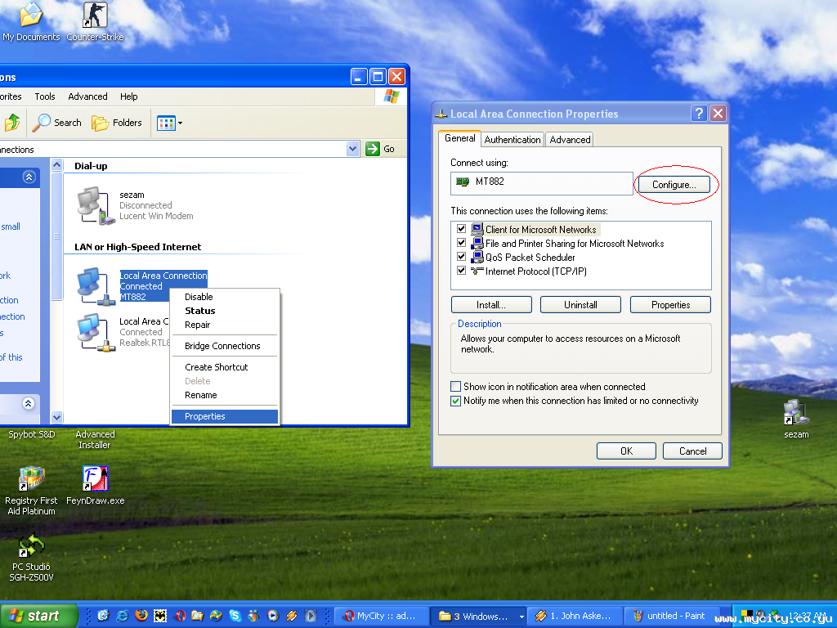Viewport: 837px width, 628px height.
Task: Expand the address bar dropdown arrow
Action: click(x=353, y=149)
